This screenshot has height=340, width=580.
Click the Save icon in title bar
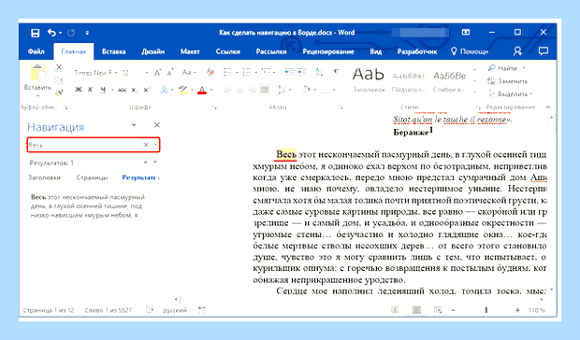point(36,33)
